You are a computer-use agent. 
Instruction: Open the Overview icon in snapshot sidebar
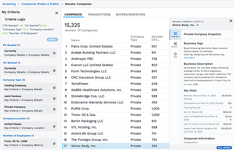tap(175, 35)
